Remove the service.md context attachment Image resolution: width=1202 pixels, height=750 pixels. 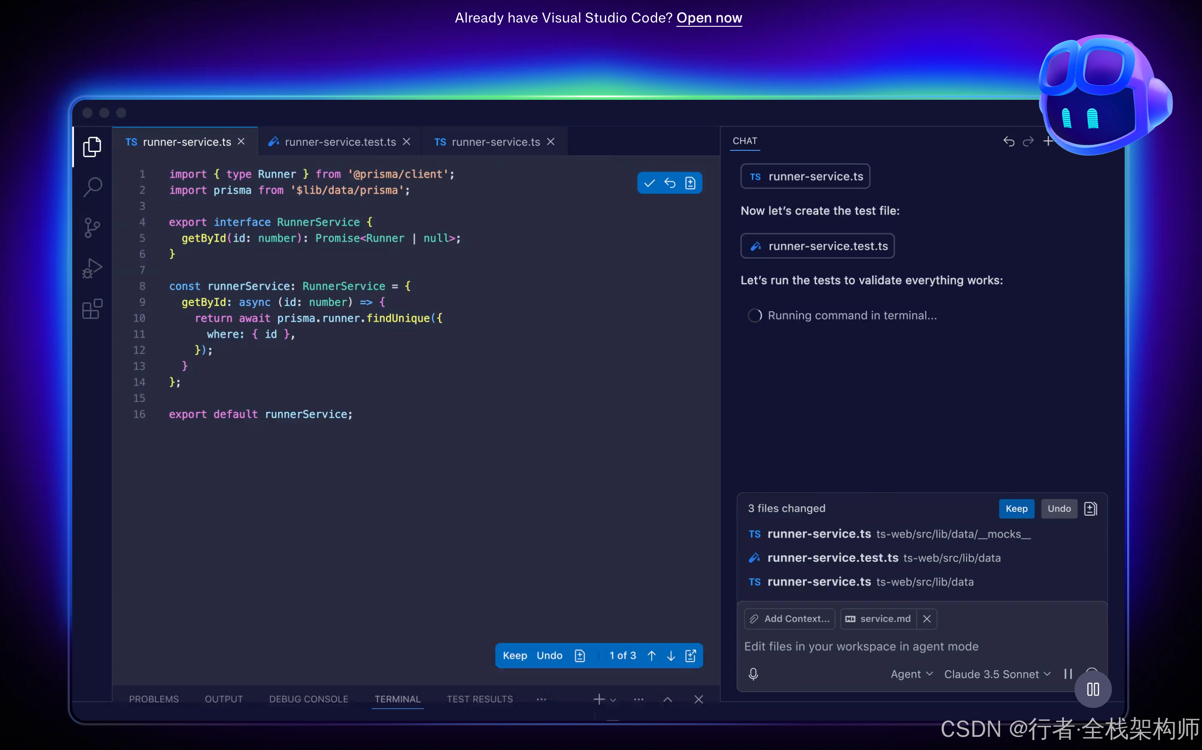pos(927,618)
